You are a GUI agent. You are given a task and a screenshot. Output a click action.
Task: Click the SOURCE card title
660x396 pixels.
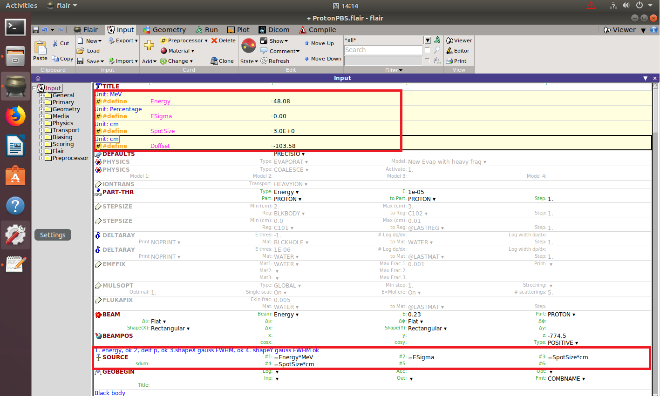[115, 357]
